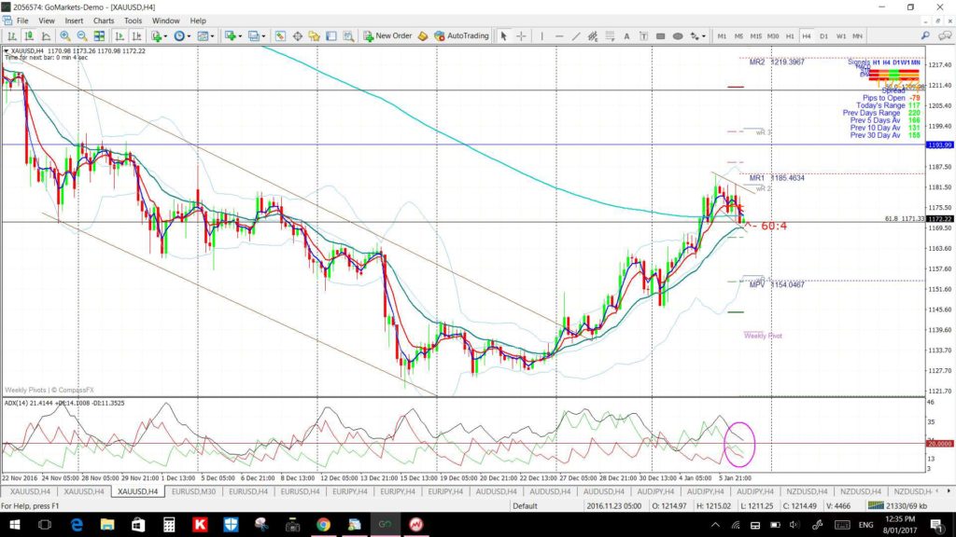
Task: Open the Market Watch window
Action: tap(280, 36)
